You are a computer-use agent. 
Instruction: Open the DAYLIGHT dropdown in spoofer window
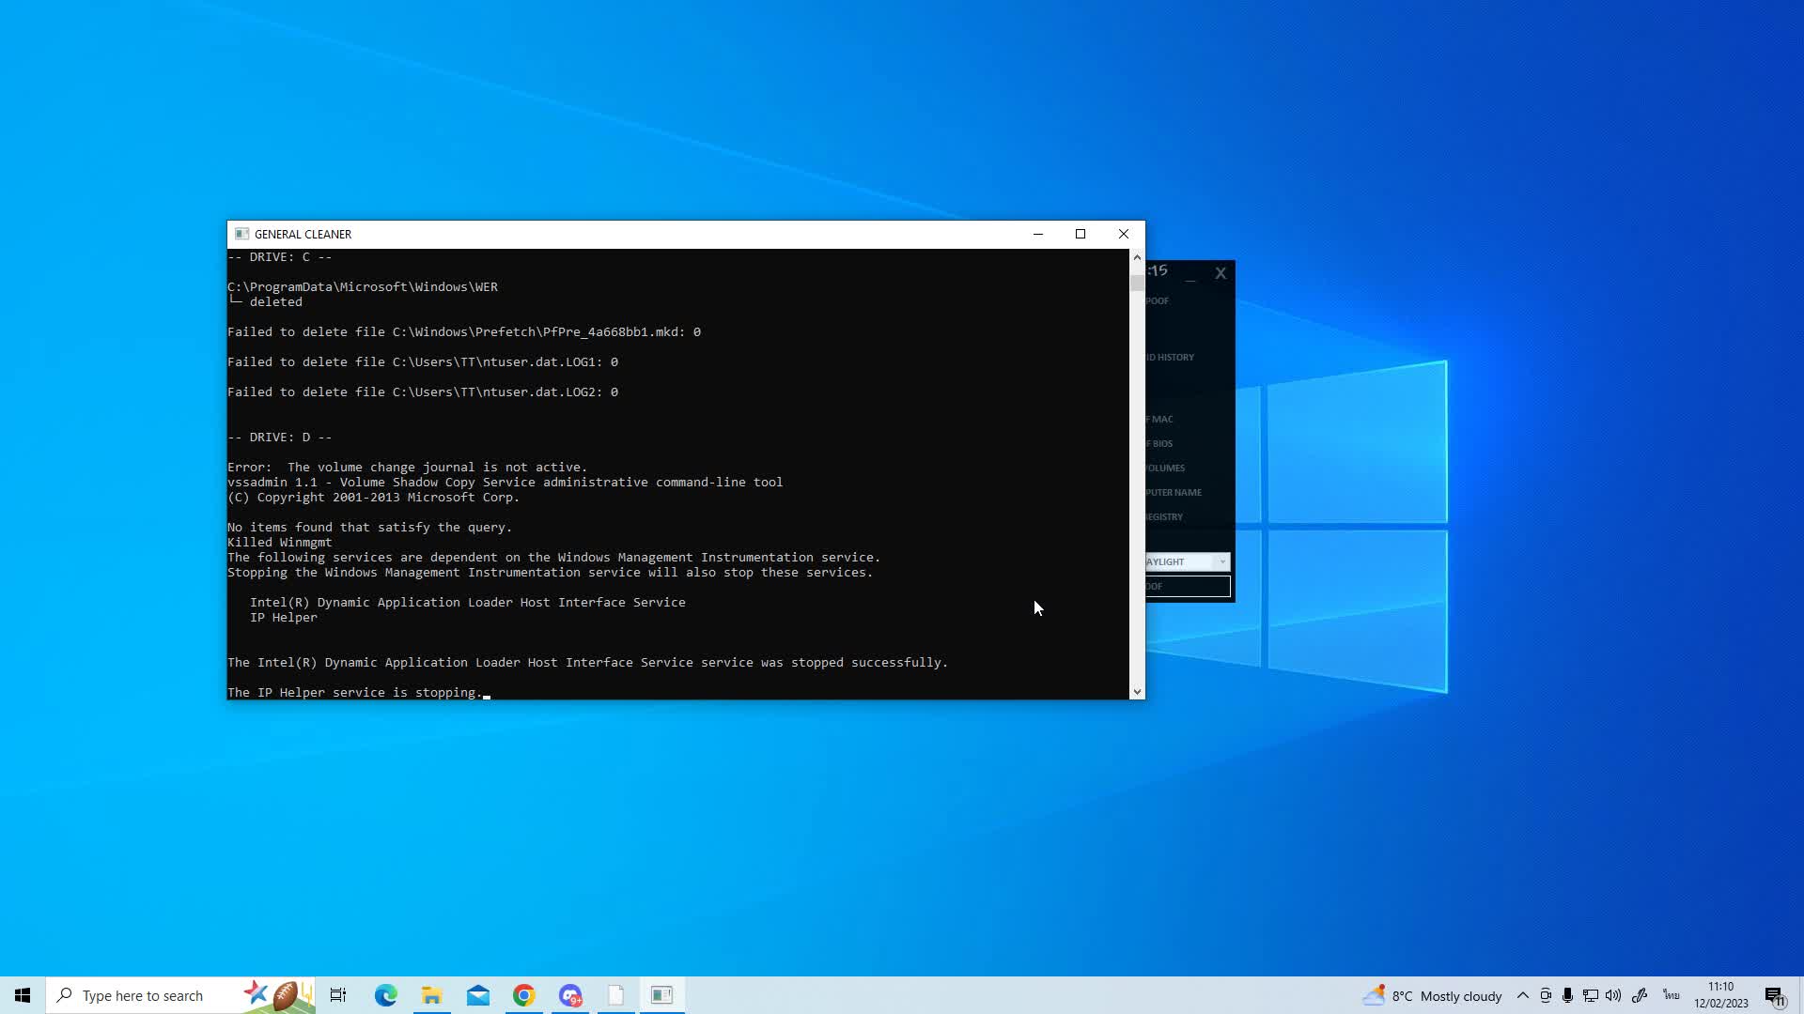pyautogui.click(x=1187, y=561)
